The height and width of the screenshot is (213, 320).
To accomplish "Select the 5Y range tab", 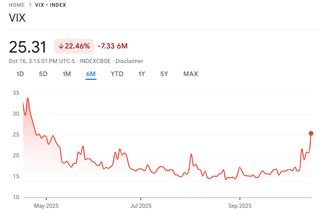I will [x=164, y=74].
